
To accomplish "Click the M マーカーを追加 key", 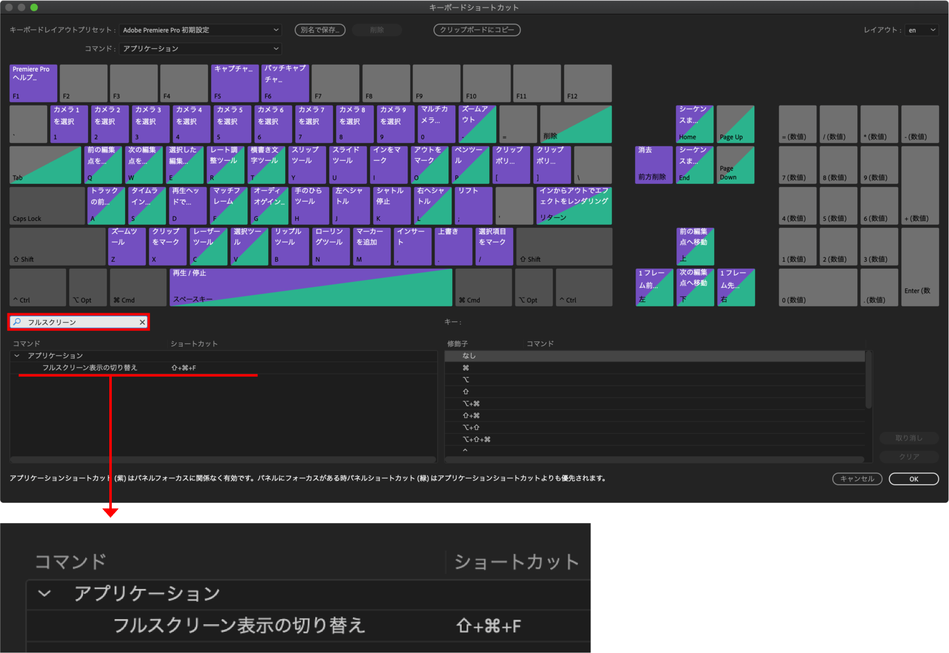I will 372,246.
